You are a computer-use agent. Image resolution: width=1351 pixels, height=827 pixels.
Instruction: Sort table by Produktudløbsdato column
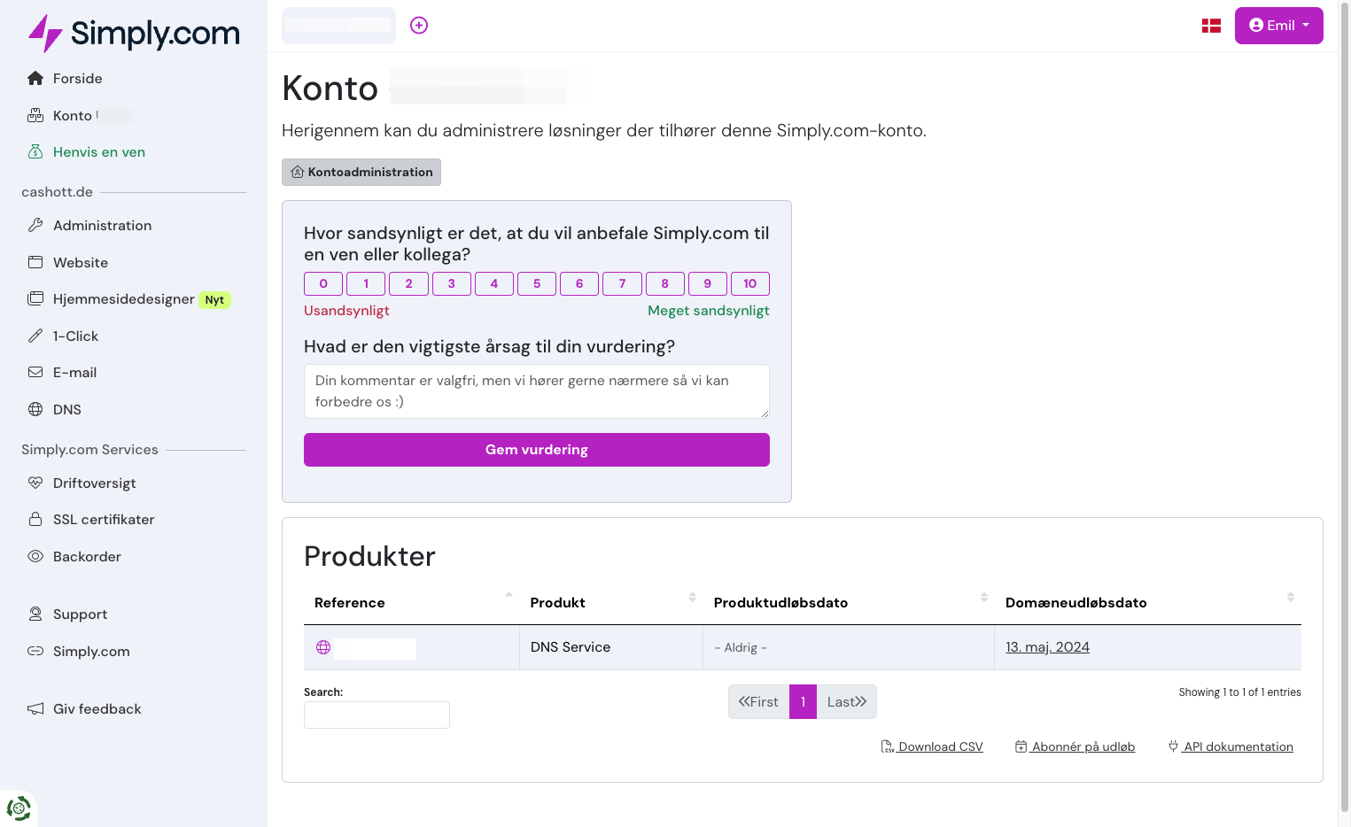pos(849,603)
